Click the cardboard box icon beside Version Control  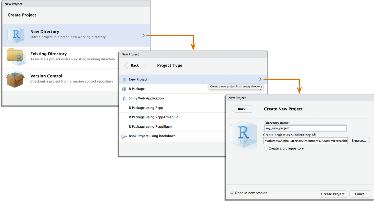point(15,79)
